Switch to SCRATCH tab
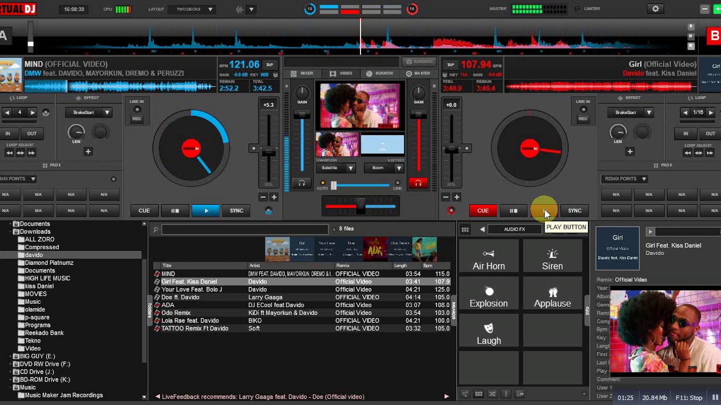 point(380,74)
